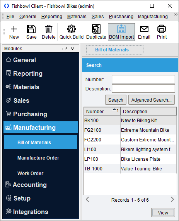
Task: Select the FG2200 row
Action: [x=130, y=140]
